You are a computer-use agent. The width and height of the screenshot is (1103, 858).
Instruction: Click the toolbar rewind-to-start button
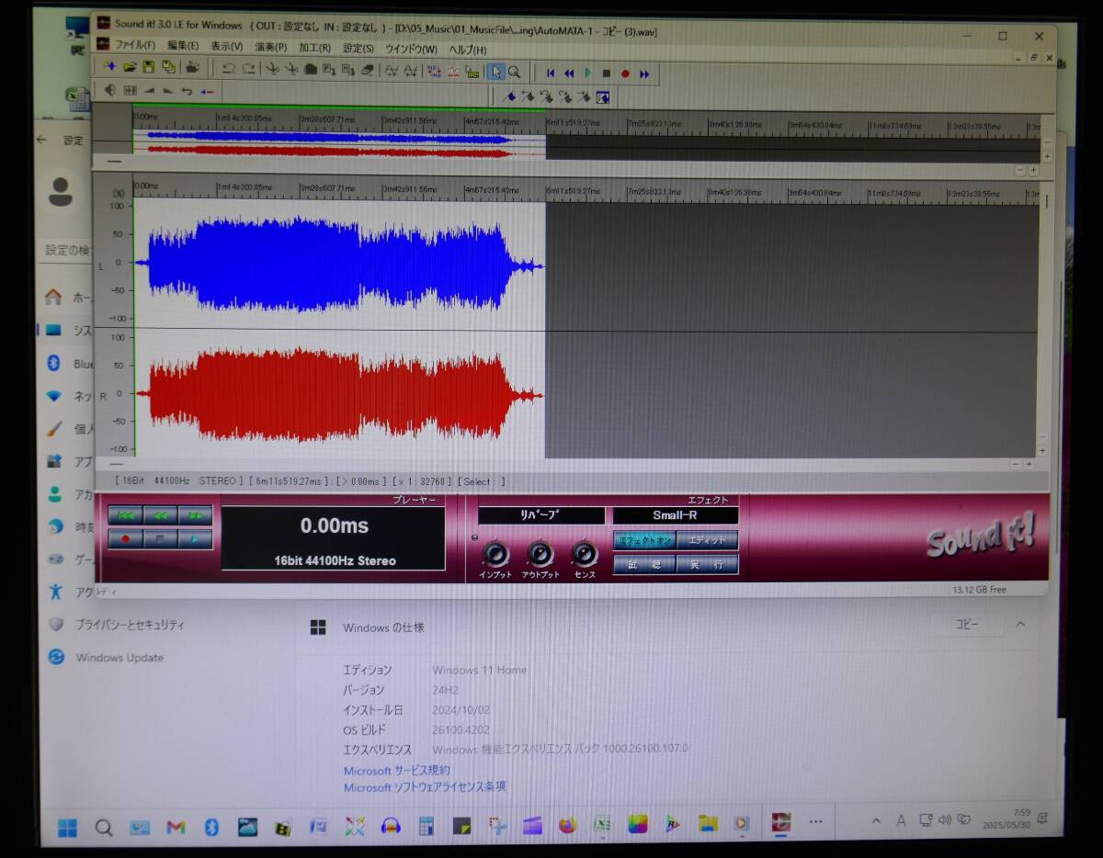tap(551, 73)
